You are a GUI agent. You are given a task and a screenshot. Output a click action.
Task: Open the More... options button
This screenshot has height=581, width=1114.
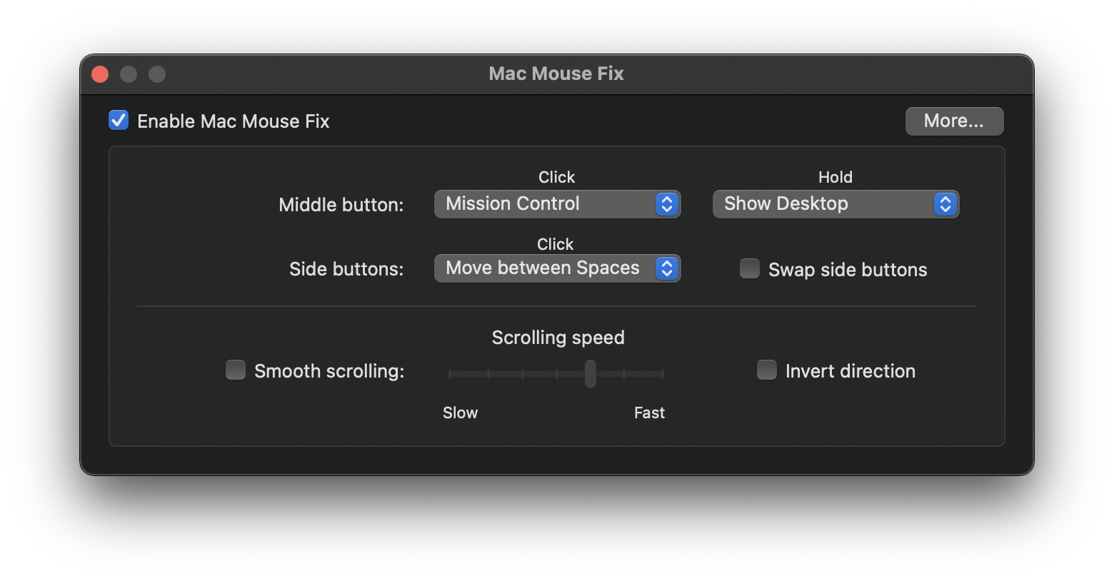click(x=954, y=121)
